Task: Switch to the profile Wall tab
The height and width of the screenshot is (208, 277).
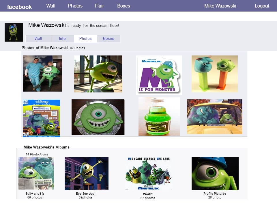Action: pyautogui.click(x=38, y=38)
